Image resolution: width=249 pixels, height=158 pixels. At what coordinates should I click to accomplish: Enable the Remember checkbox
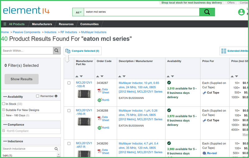38,96
